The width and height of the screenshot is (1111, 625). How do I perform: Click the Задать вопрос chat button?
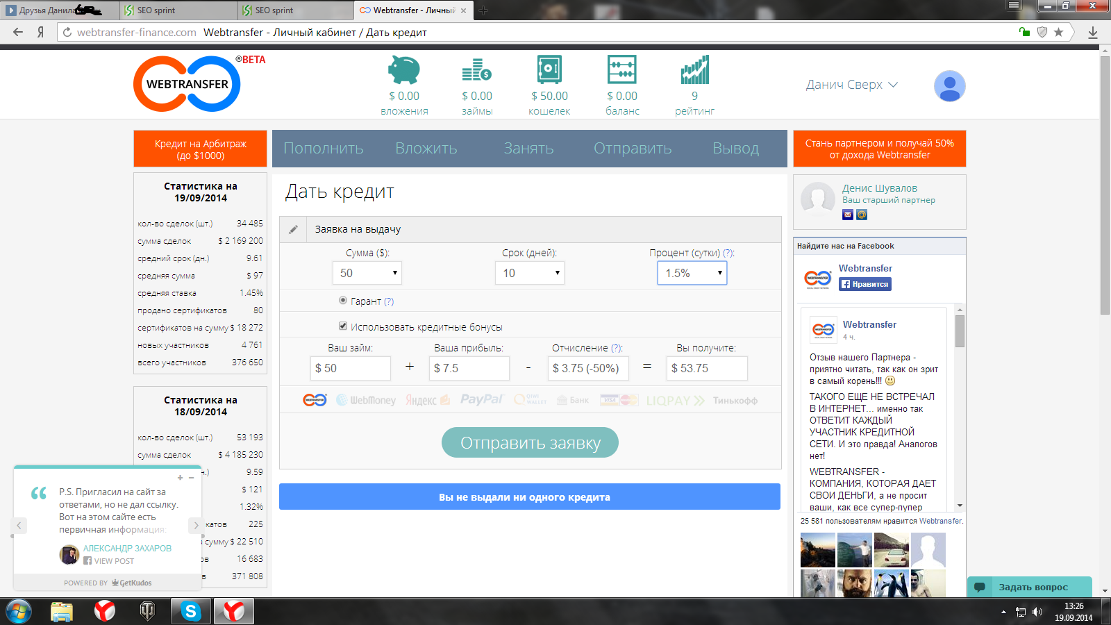pyautogui.click(x=1030, y=587)
